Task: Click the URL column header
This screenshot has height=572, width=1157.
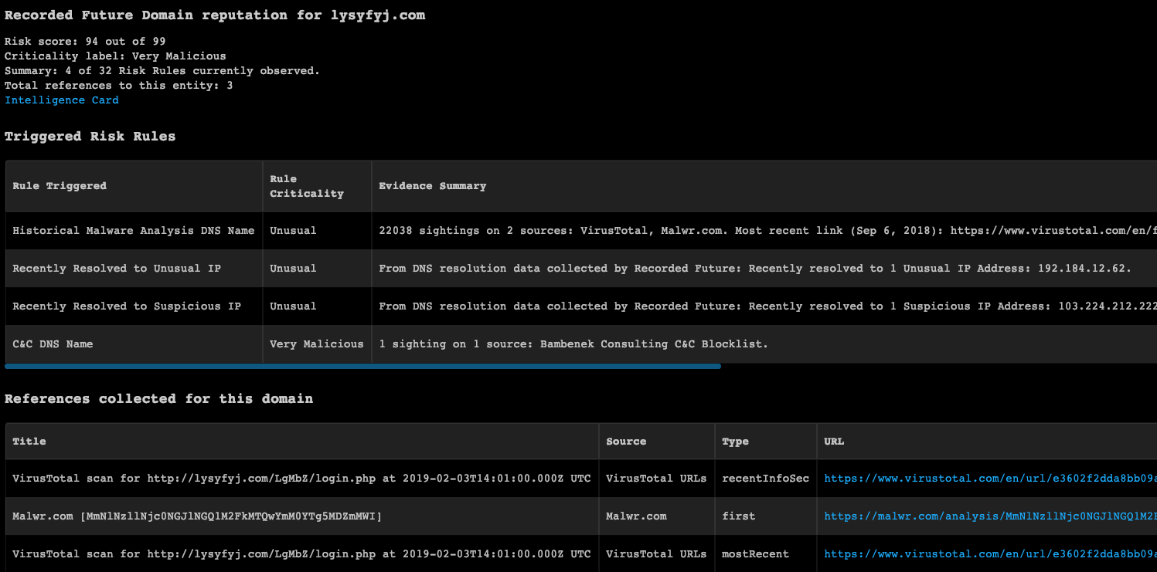Action: pos(834,442)
